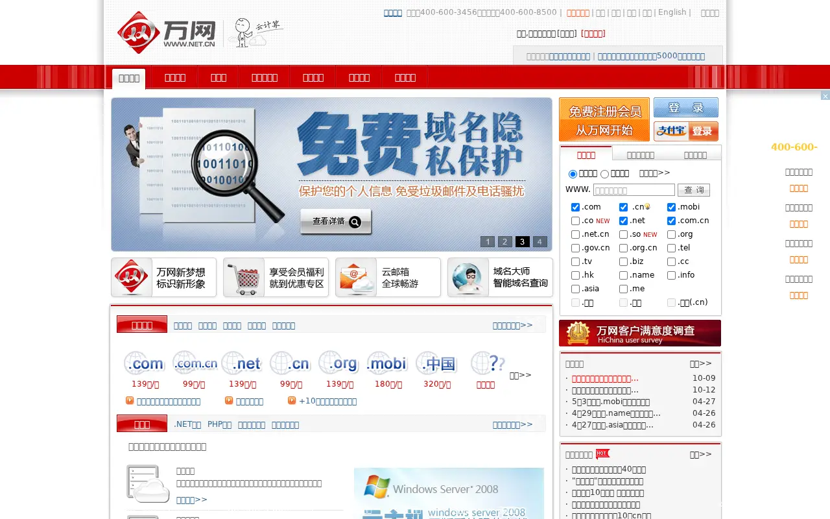Open the .asia news item dated 04-26
This screenshot has height=519, width=830.
click(x=613, y=426)
